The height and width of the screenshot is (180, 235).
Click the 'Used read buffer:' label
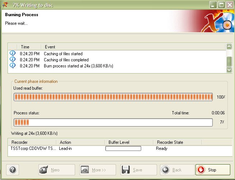click(x=28, y=88)
